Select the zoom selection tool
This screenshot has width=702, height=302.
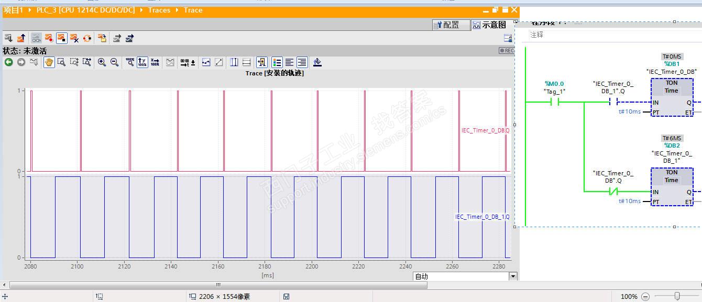pos(61,62)
